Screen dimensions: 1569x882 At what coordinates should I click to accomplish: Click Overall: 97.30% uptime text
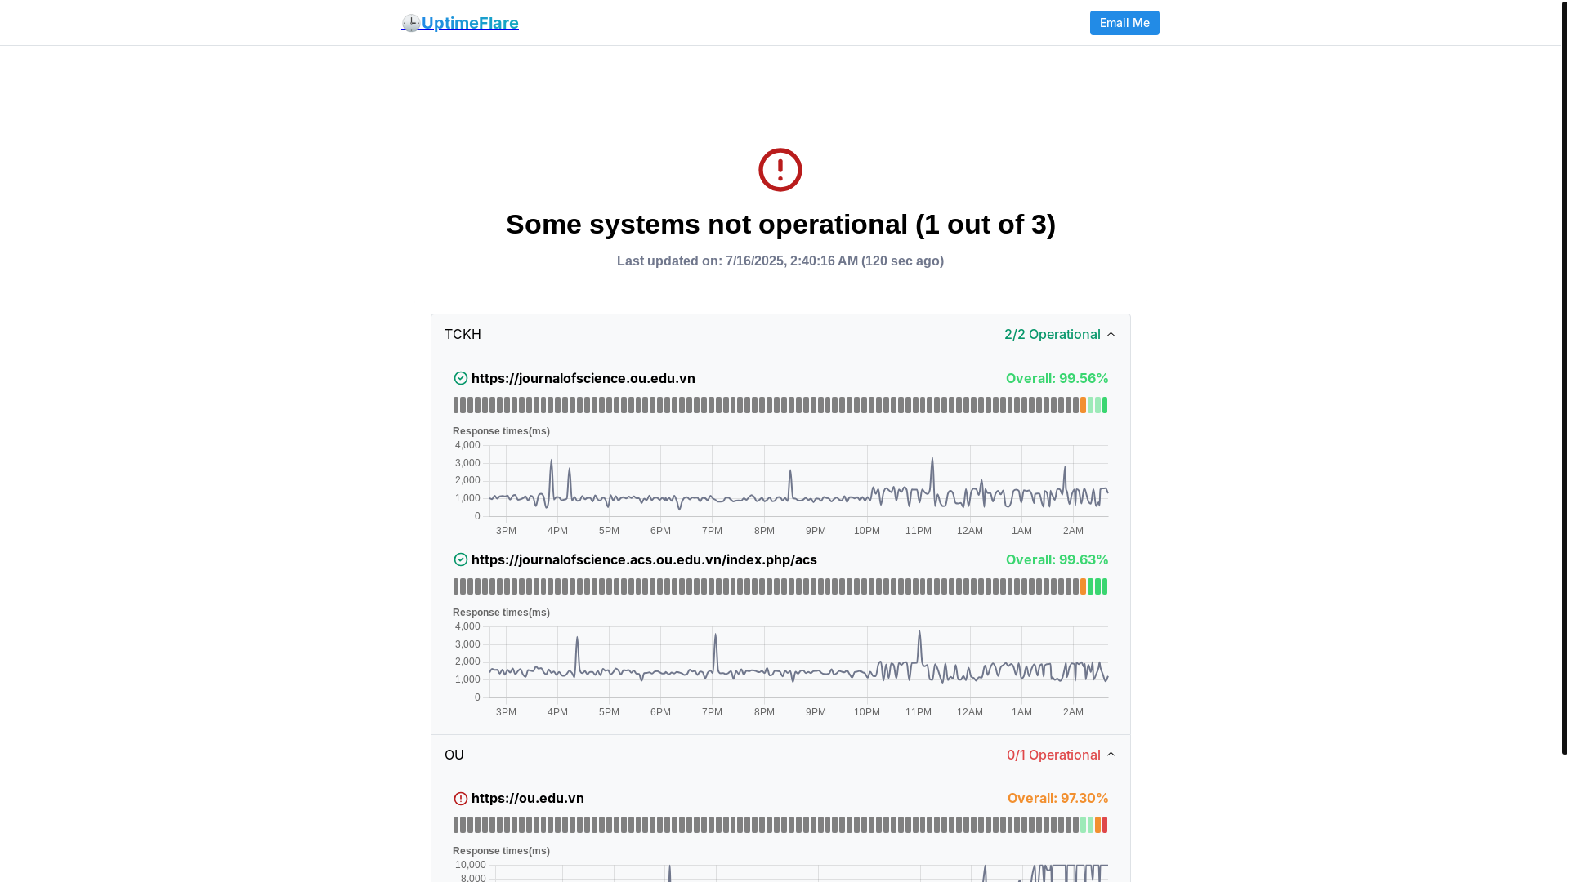[x=1057, y=798]
